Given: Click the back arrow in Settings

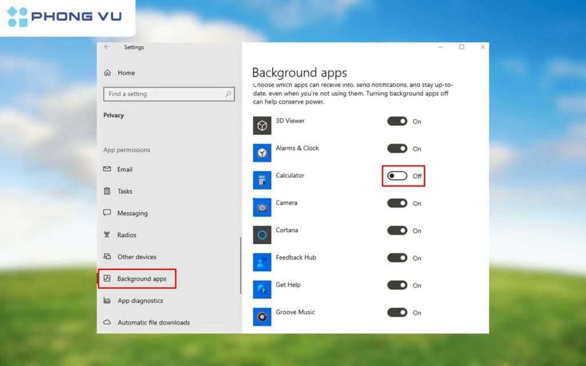Looking at the screenshot, I should click(x=107, y=47).
